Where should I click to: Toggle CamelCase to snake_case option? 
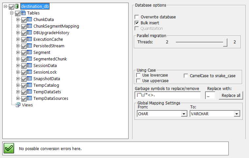186,76
